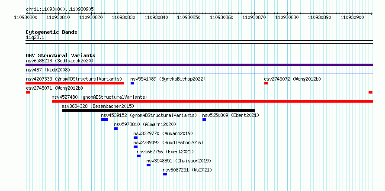Click ruler position 110930870
This screenshot has width=385, height=191.
[x=254, y=17]
